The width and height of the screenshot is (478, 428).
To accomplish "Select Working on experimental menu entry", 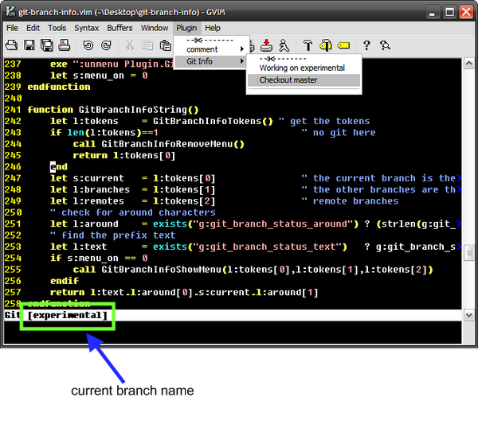I will pos(304,68).
